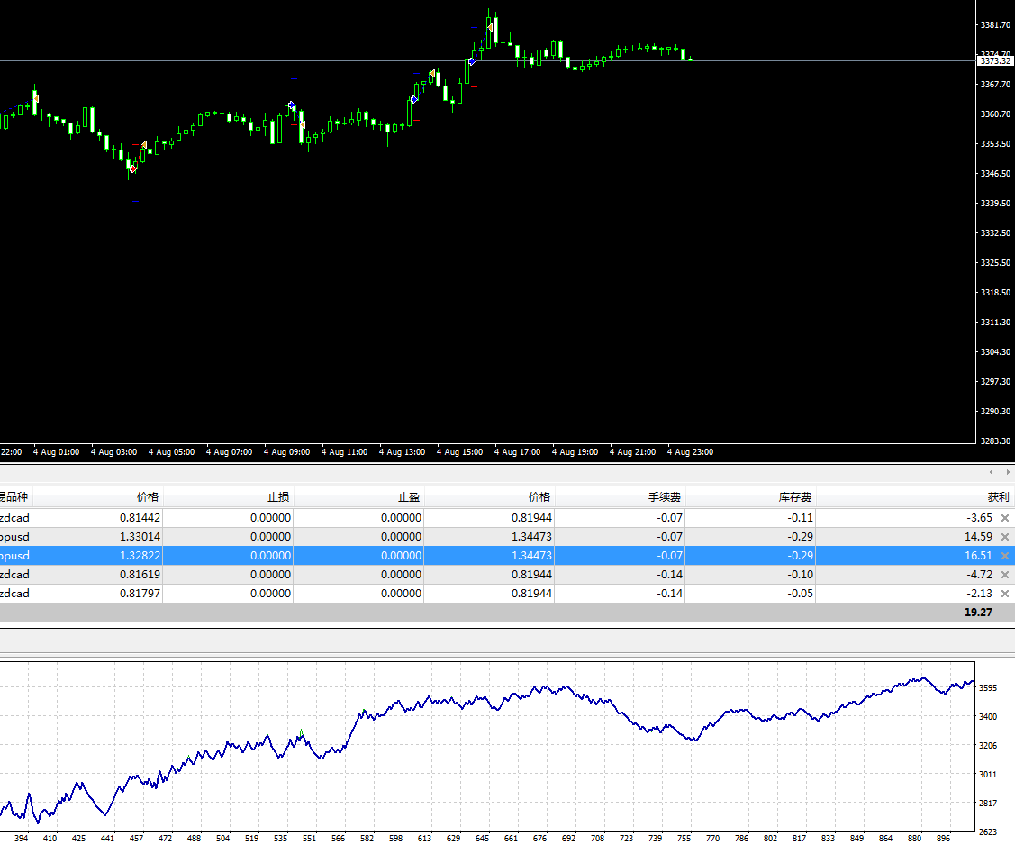This screenshot has width=1015, height=845.
Task: Click the 4 Aug 13:00 time axis label
Action: click(x=402, y=452)
